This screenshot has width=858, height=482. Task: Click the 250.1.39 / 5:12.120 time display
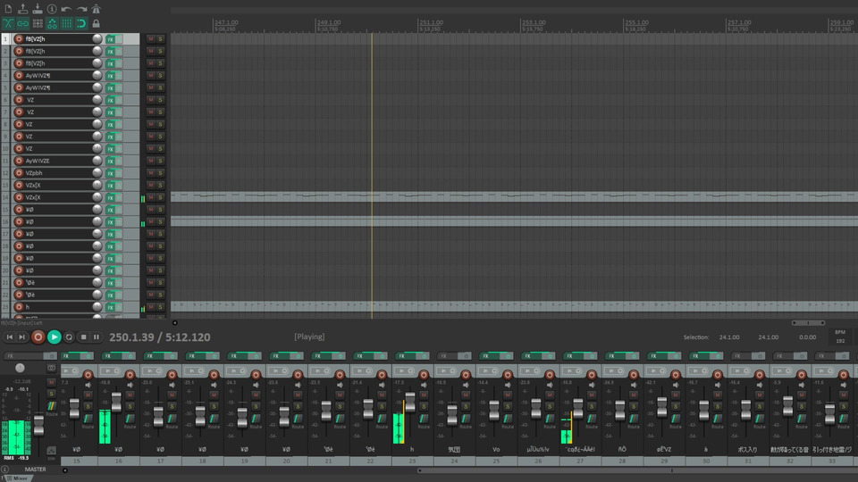point(160,337)
